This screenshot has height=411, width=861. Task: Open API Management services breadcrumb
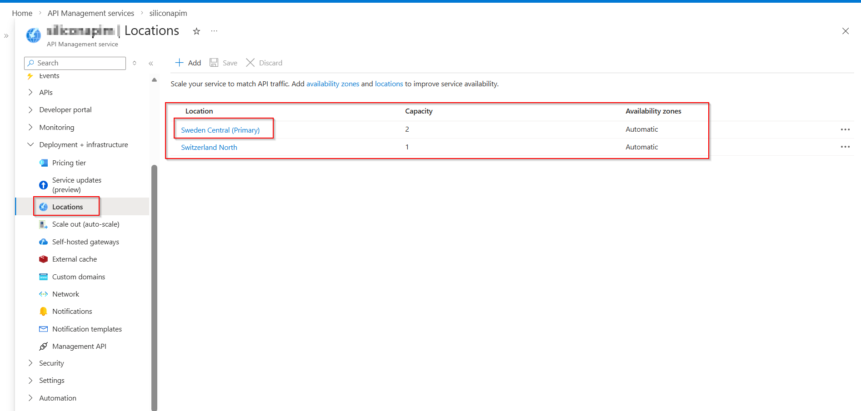(91, 13)
